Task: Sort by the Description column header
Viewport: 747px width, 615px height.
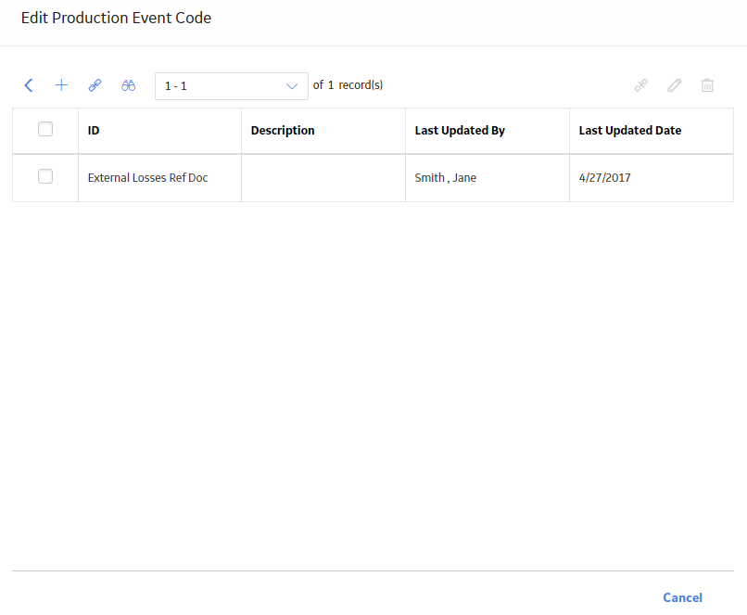Action: click(x=283, y=130)
